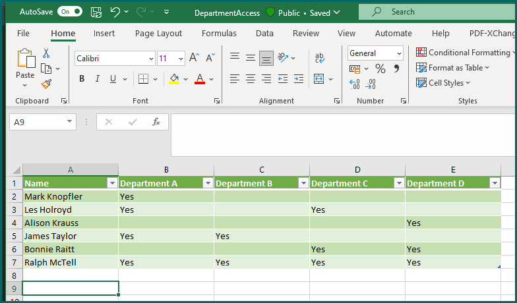
Task: Open Name column filter dropdown
Action: point(112,183)
